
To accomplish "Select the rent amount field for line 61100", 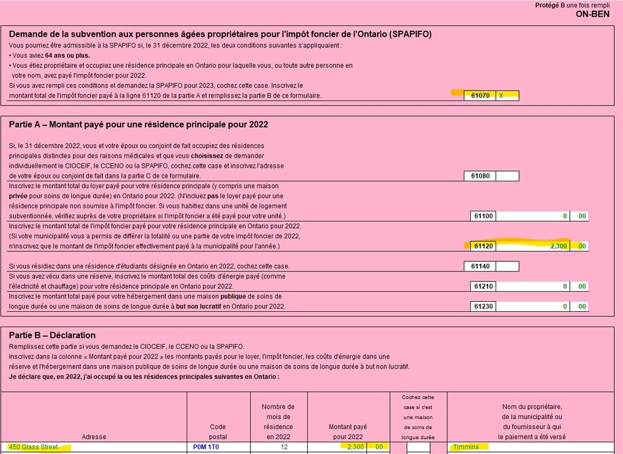I will (x=532, y=216).
